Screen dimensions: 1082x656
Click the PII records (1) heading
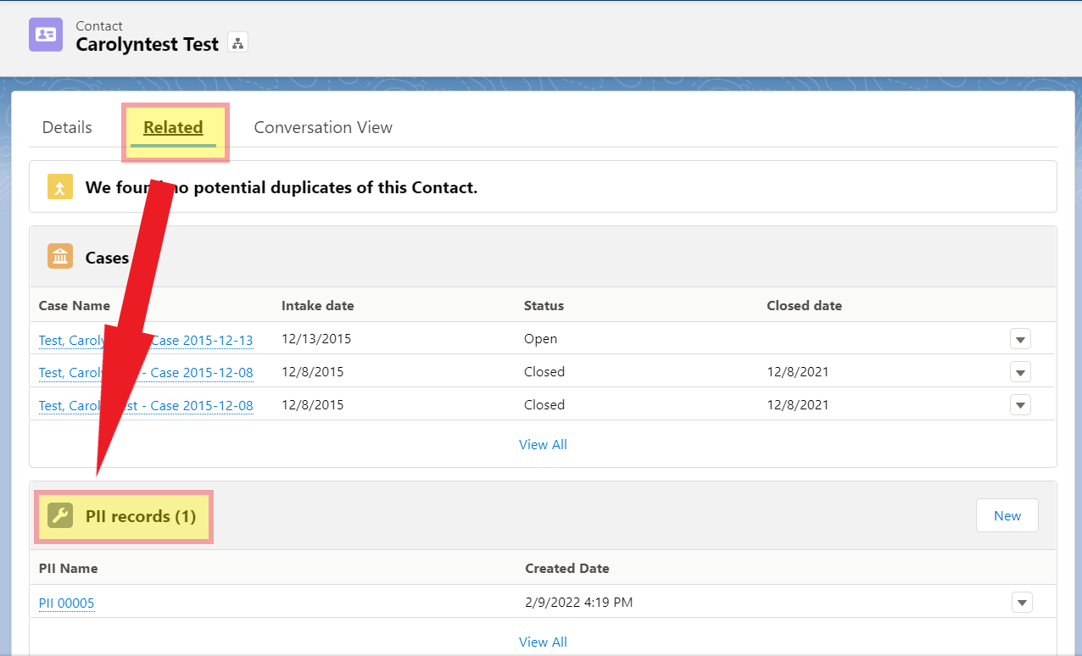[x=141, y=516]
